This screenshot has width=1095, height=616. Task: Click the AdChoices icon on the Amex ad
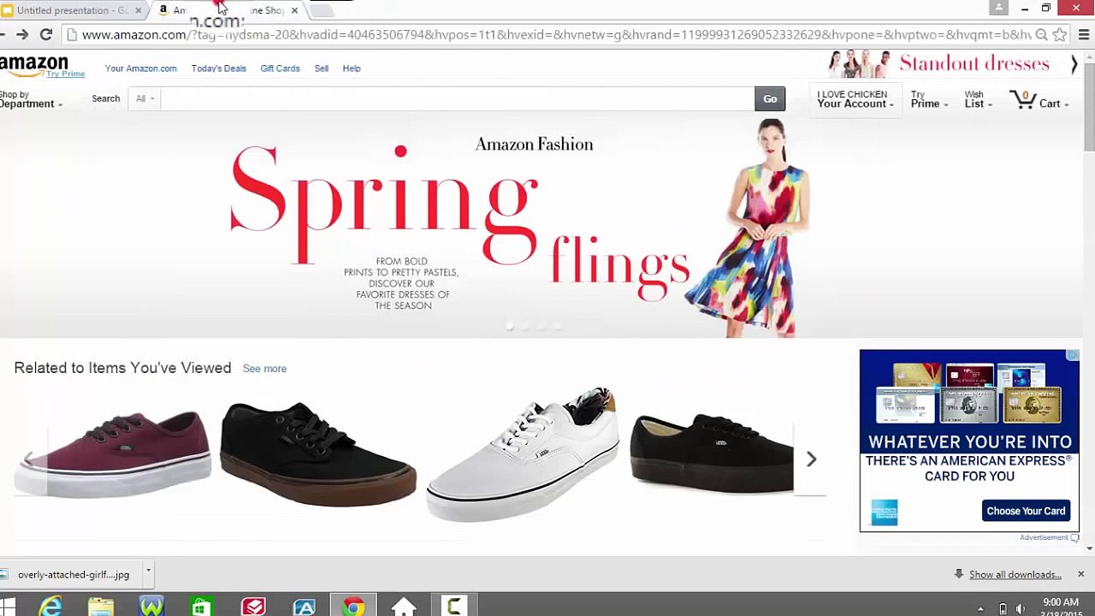pos(1073,355)
